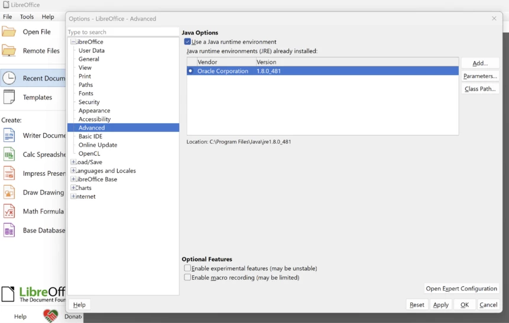This screenshot has width=509, height=323.
Task: Select Print in options tree
Action: [85, 76]
